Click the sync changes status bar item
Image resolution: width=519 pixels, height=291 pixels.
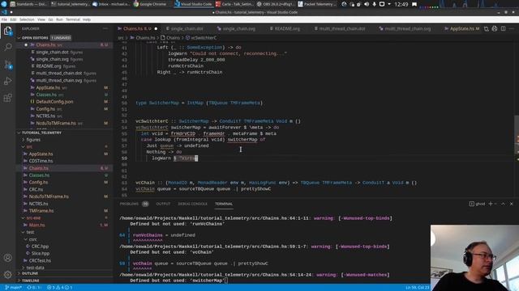34,288
